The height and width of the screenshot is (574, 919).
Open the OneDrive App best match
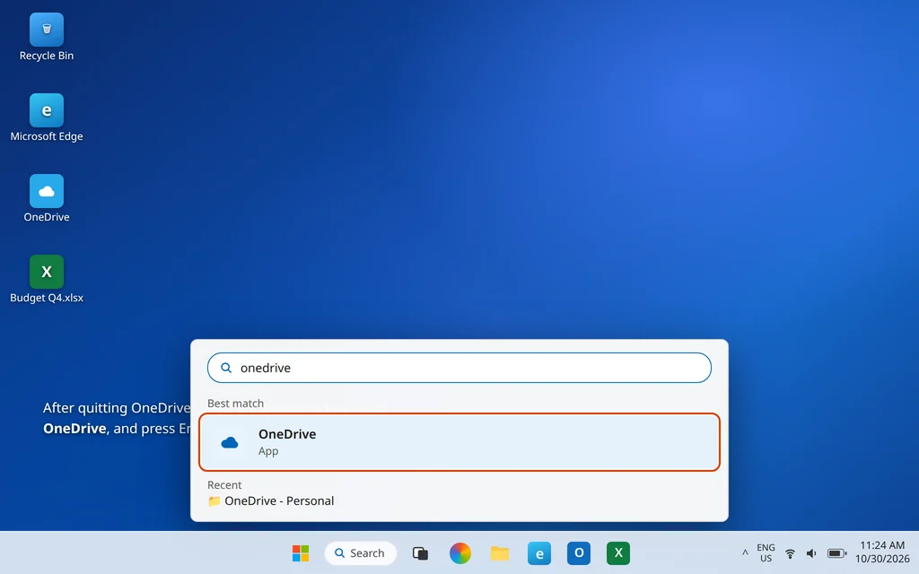459,442
